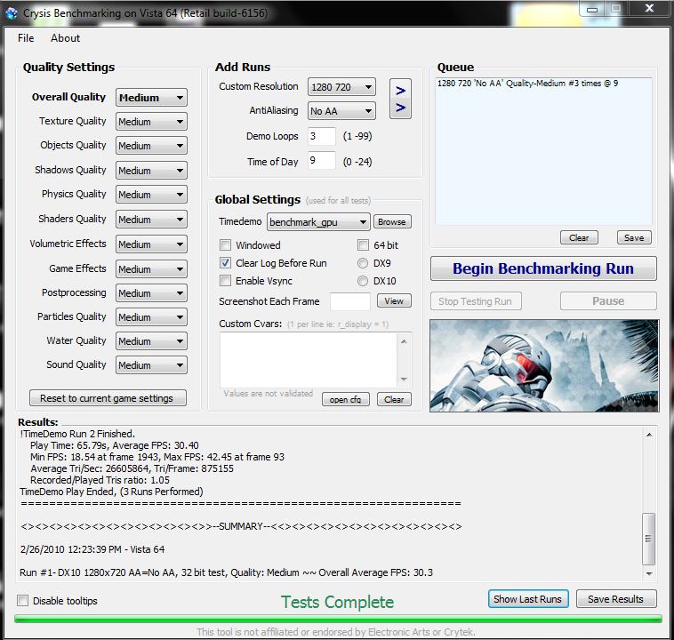Screen dimensions: 674x640
Task: Close the Crysis Benchmarking window
Action: [649, 8]
